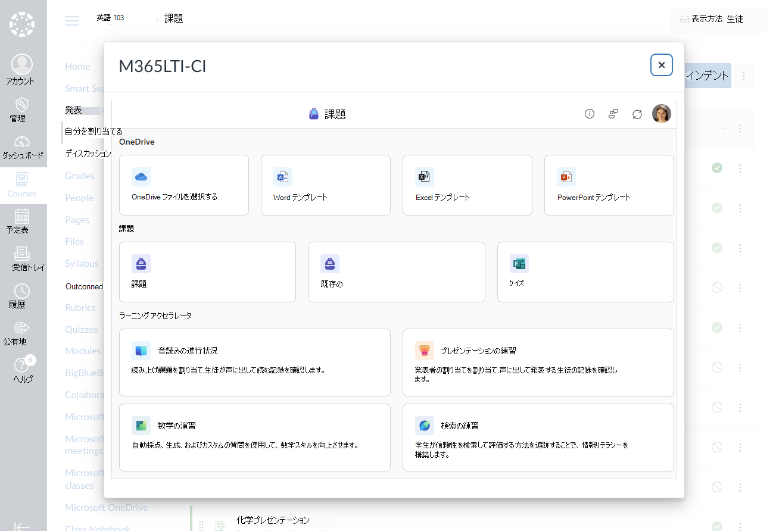Select the 課題 new assignment card

(x=207, y=272)
